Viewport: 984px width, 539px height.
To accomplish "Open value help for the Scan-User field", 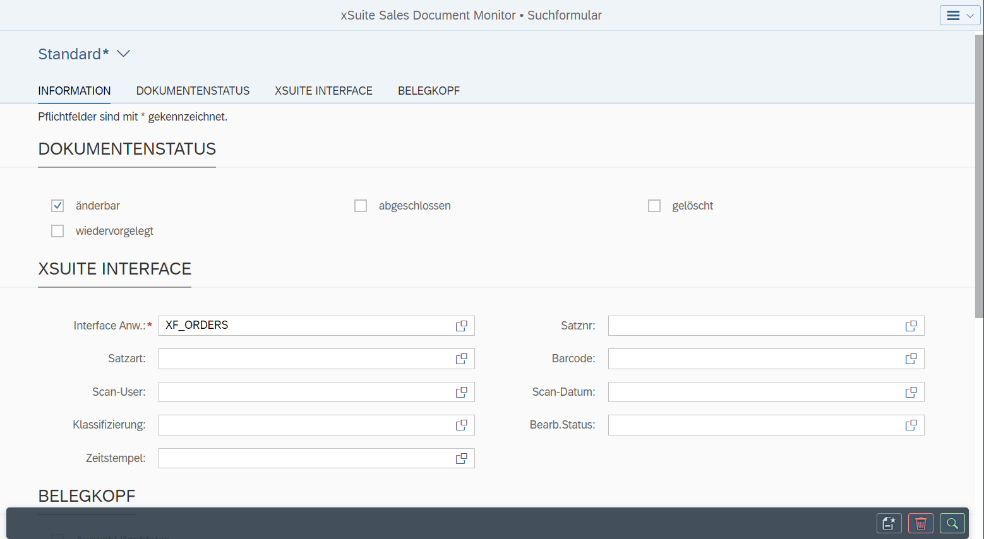I will point(461,391).
